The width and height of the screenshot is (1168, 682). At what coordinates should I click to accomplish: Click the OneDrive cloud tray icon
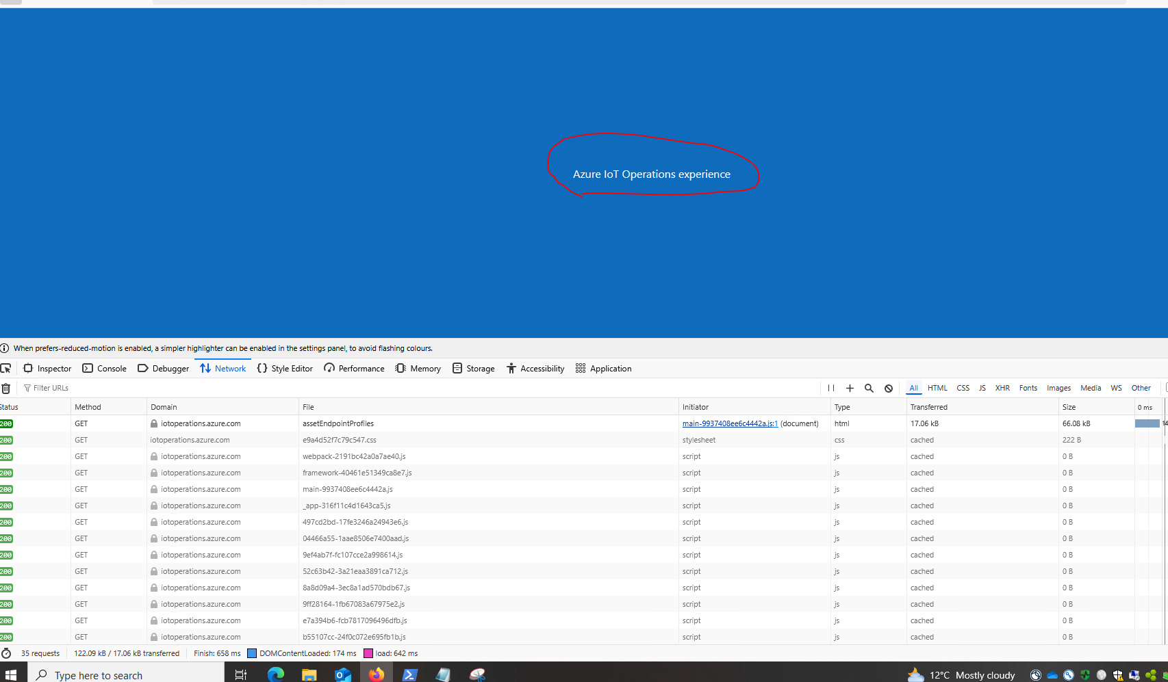(x=1052, y=675)
